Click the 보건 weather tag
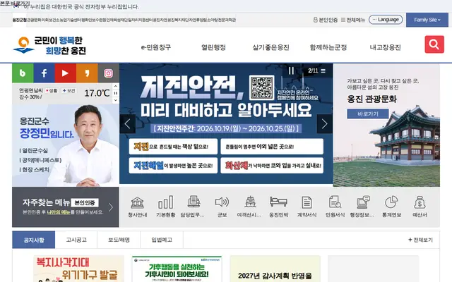This screenshot has width=452, height=282. [x=69, y=91]
